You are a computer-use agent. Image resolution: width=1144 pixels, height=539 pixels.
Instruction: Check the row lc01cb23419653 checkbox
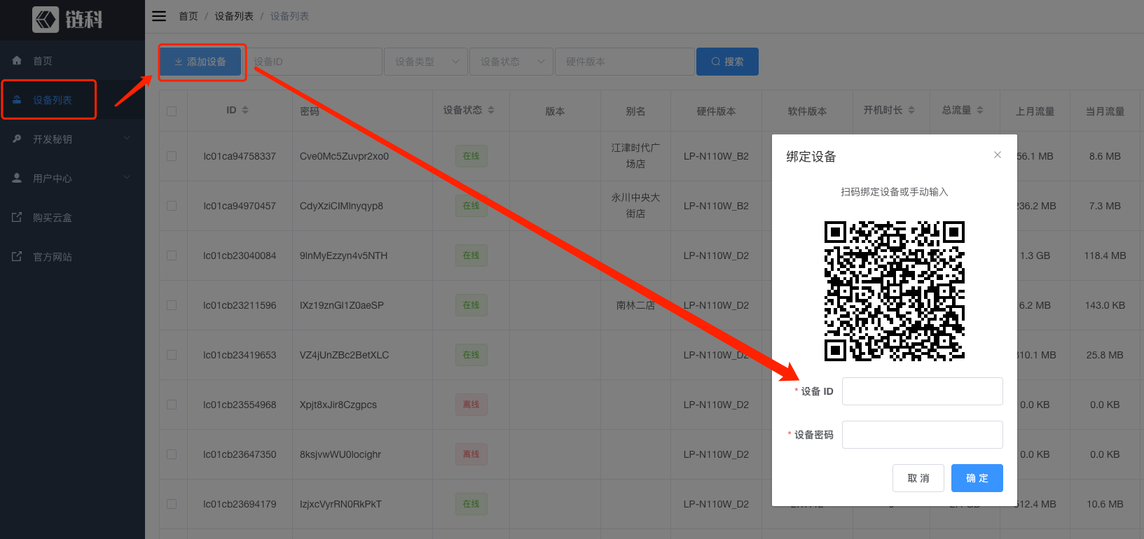coord(172,355)
